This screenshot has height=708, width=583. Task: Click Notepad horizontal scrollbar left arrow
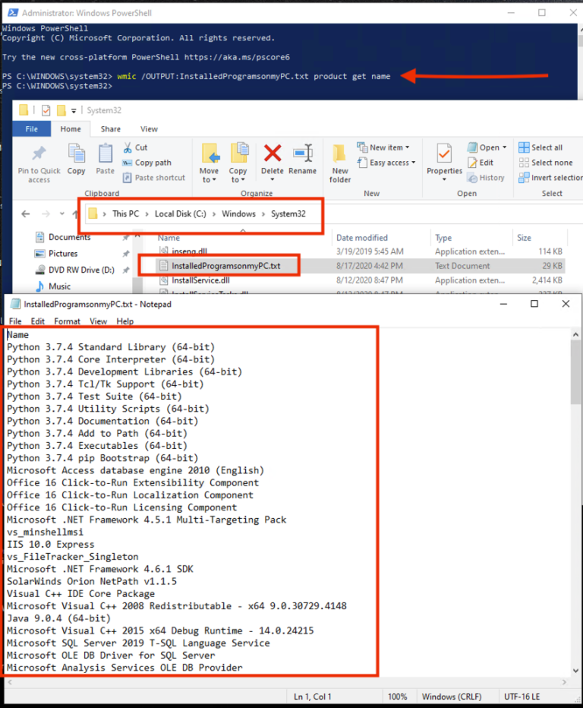coord(10,682)
